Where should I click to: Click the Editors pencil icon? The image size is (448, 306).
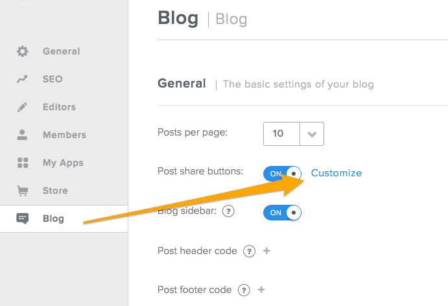[x=22, y=107]
